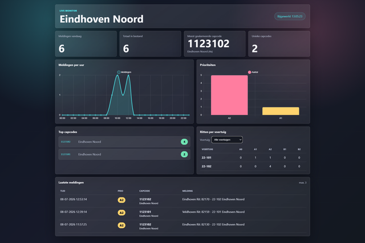Click the LIVE MONITOR label
Image resolution: width=365 pixels, height=243 pixels.
[68, 11]
